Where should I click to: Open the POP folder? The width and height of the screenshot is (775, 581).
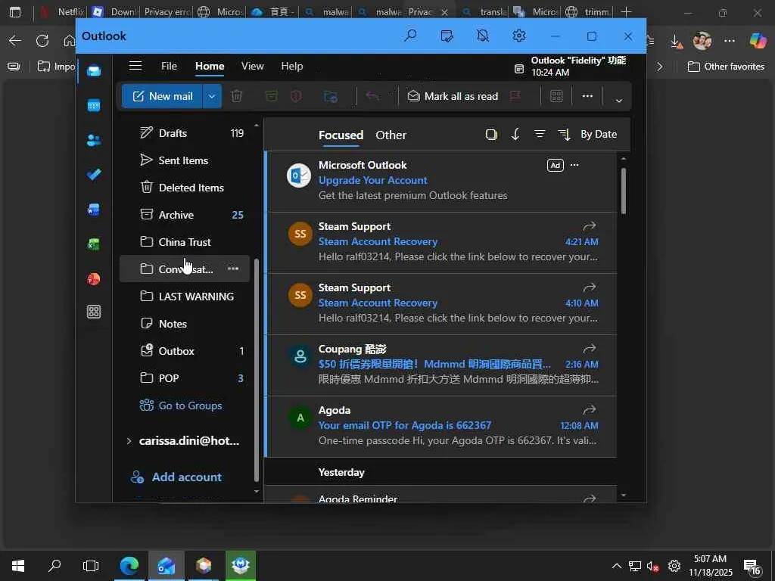point(185,378)
